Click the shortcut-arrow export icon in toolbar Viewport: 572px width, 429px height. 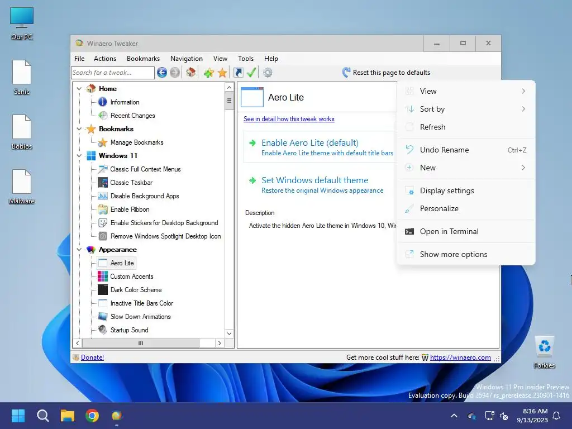(238, 73)
